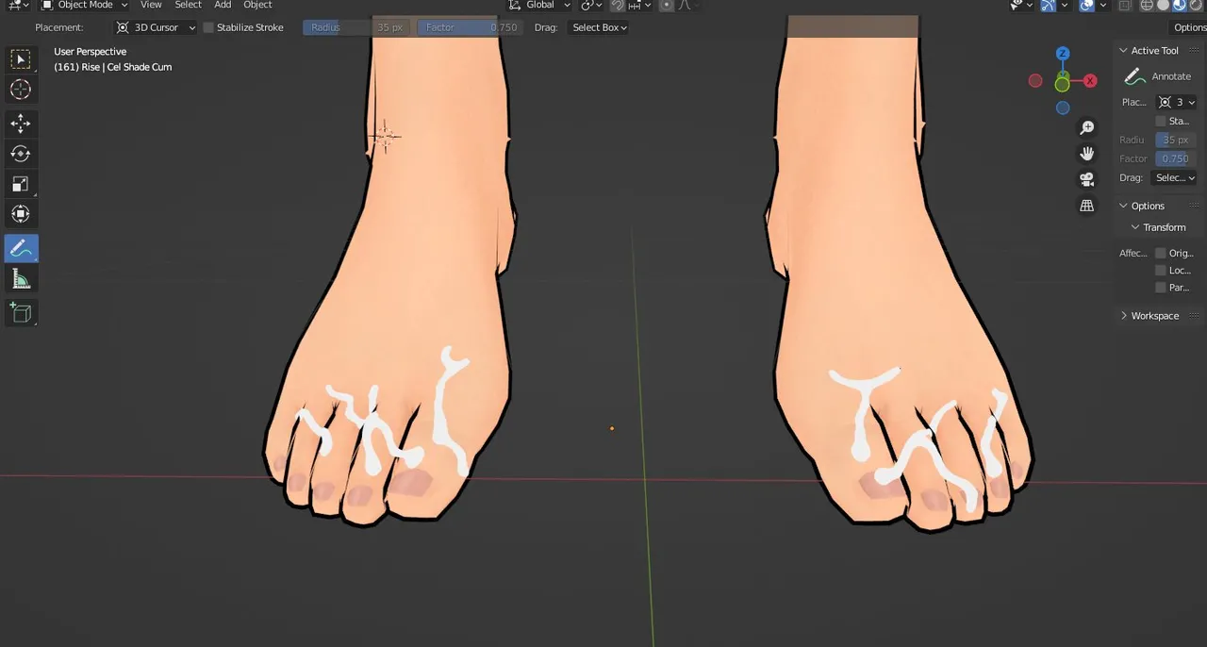Click the zoom magnifier viewport button

pos(1087,127)
